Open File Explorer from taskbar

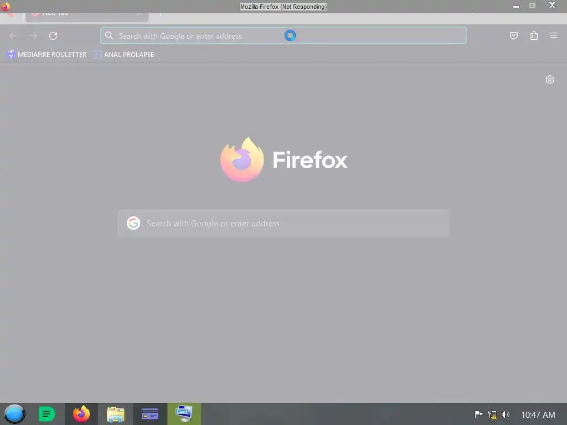click(116, 414)
